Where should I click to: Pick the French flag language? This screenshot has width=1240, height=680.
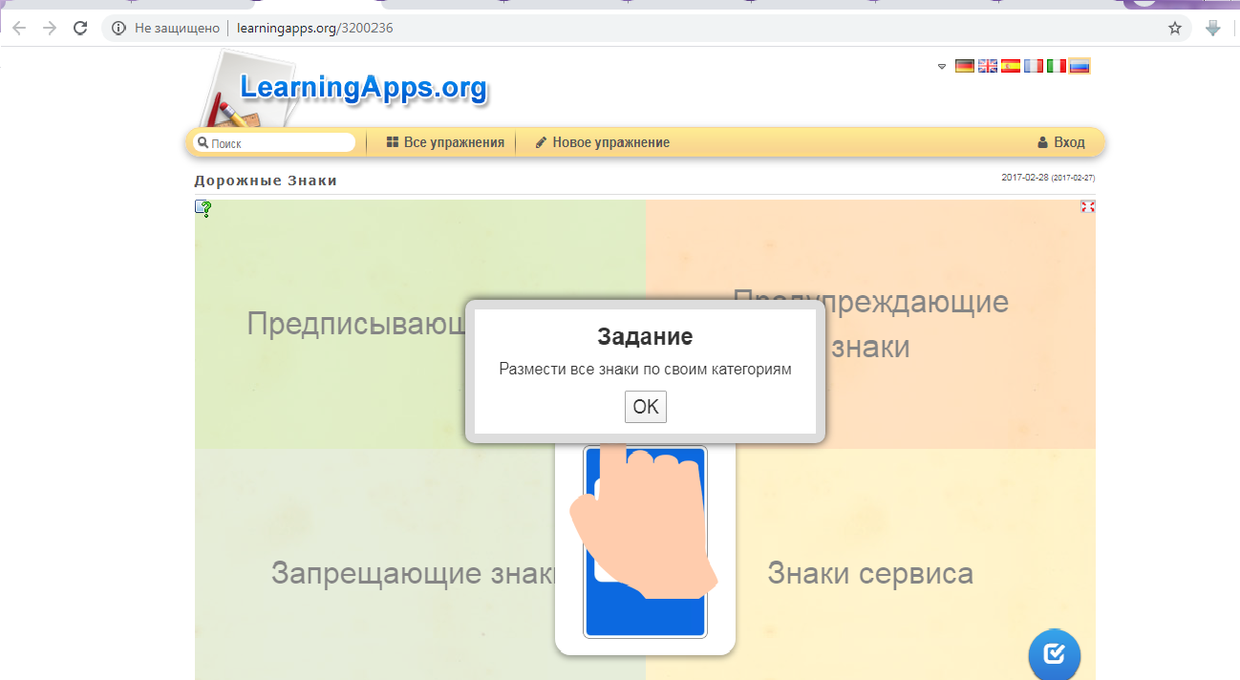tap(1034, 66)
